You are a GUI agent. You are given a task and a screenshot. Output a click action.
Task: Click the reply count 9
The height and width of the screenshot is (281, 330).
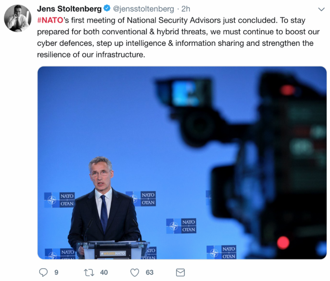(x=57, y=272)
